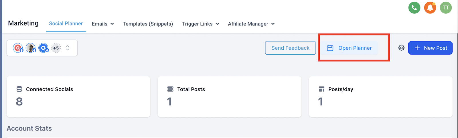Select the first red Facebook account avatar

tap(18, 48)
